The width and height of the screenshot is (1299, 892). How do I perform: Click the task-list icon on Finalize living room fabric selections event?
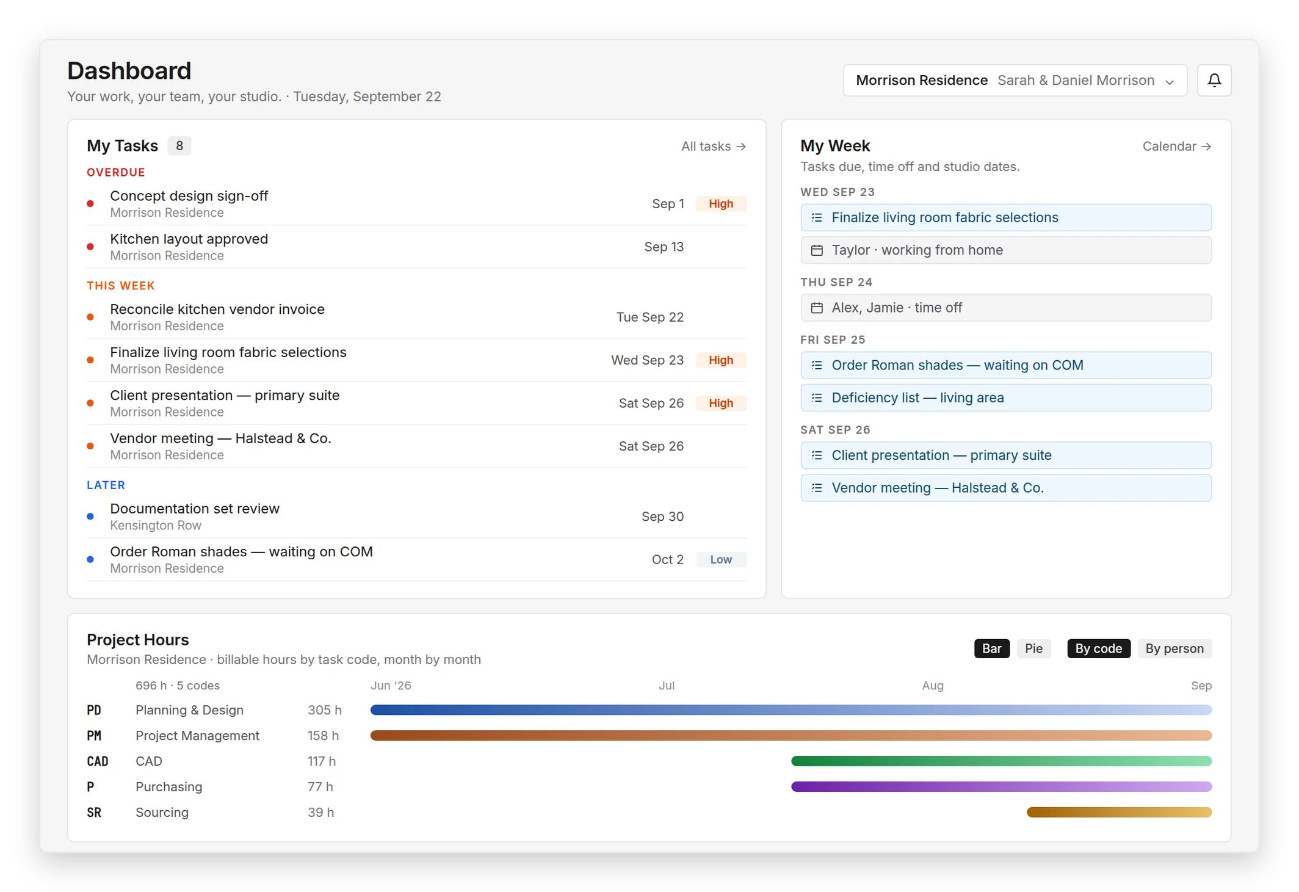pyautogui.click(x=817, y=217)
